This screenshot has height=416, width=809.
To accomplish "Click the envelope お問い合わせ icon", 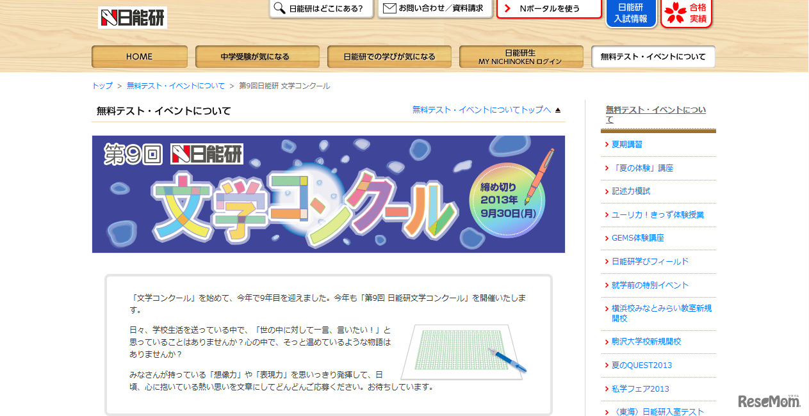I will tap(388, 9).
